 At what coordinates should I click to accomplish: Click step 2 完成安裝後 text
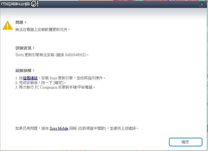41,83
